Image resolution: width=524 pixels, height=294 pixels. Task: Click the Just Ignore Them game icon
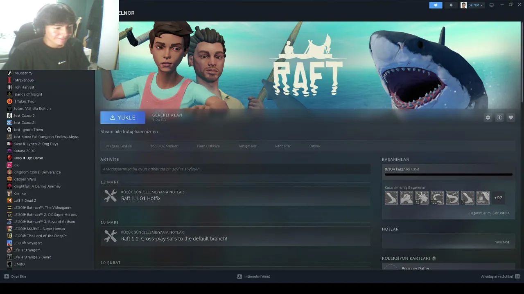tap(9, 130)
